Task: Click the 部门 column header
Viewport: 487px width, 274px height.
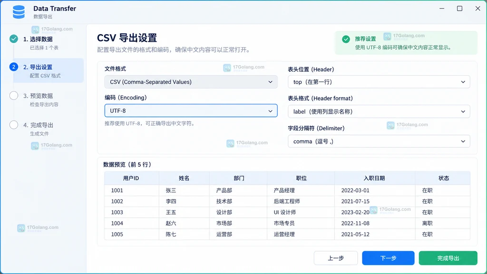Action: pyautogui.click(x=239, y=178)
